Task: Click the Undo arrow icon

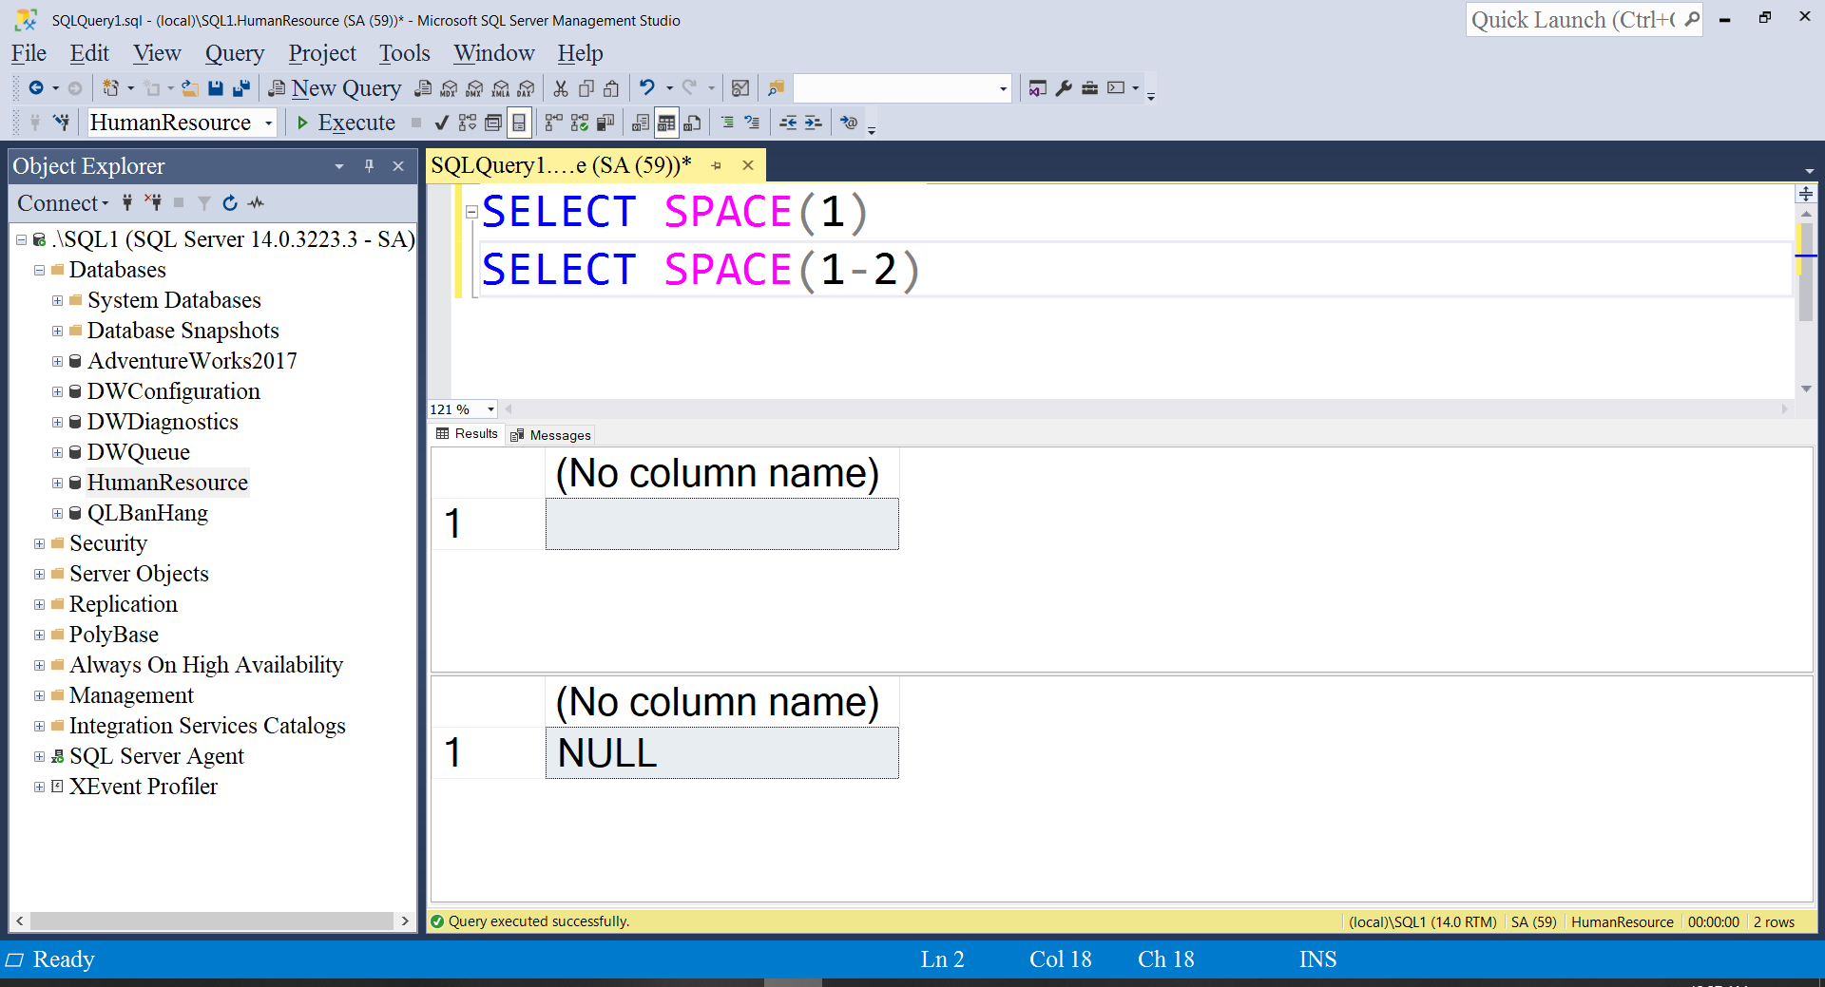Action: point(647,88)
